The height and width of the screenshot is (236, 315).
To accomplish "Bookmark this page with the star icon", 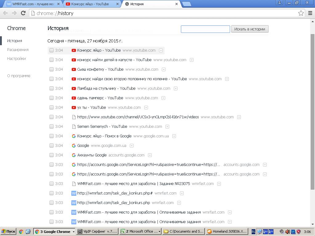I will point(301,13).
